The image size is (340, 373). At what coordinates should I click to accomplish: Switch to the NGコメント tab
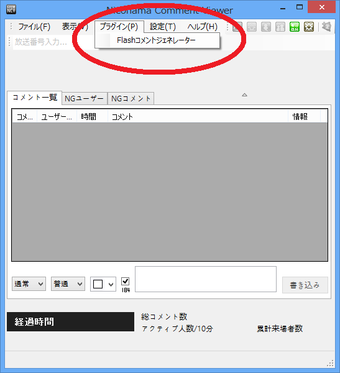pyautogui.click(x=131, y=98)
